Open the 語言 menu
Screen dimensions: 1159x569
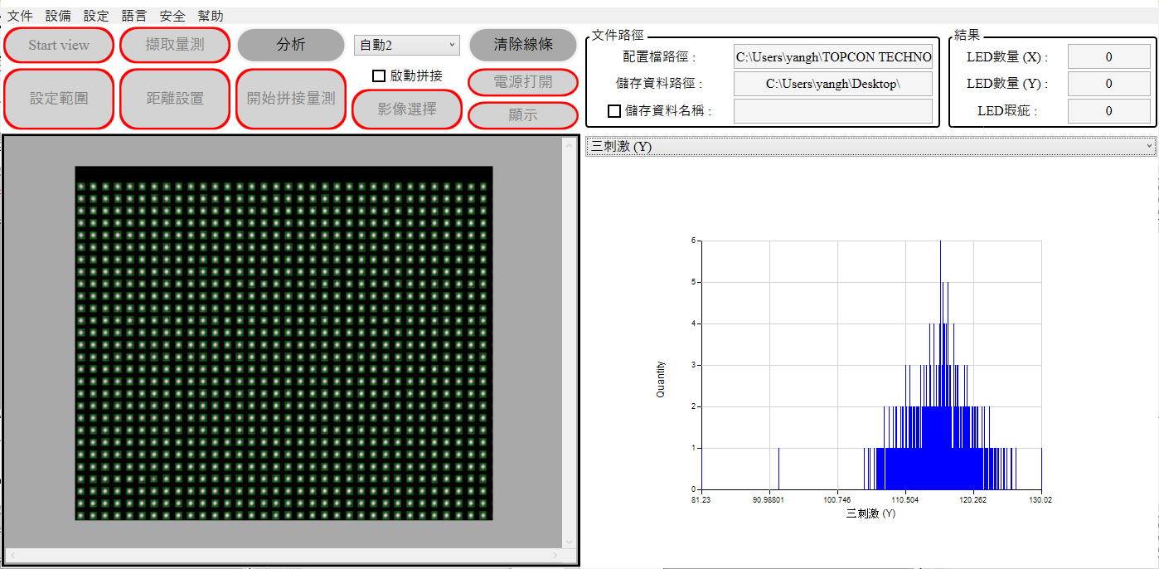click(x=134, y=16)
